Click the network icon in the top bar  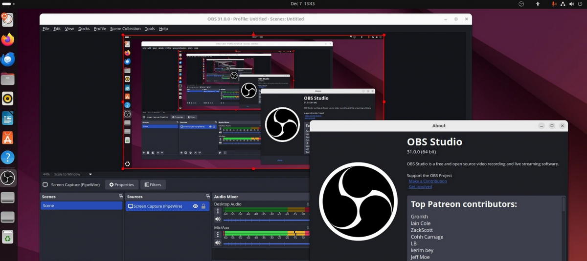tap(563, 4)
